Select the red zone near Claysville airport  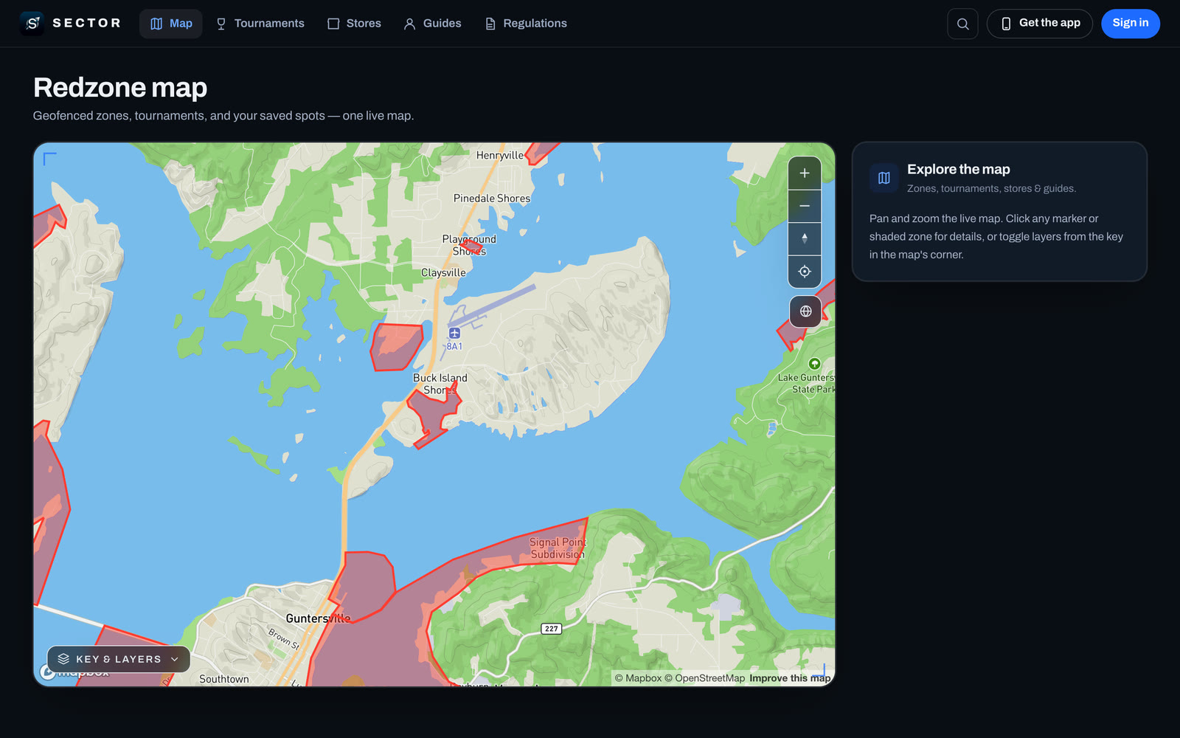(395, 347)
